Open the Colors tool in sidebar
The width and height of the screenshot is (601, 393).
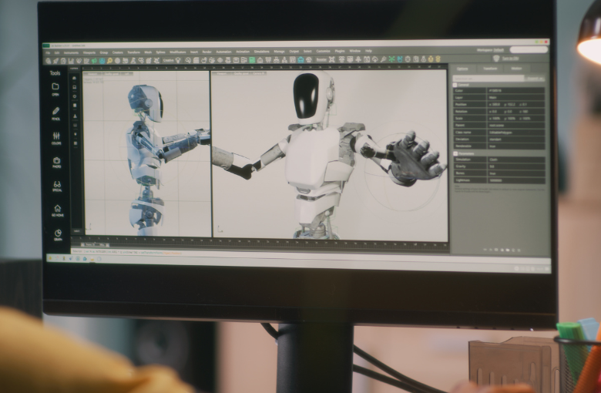coord(55,135)
